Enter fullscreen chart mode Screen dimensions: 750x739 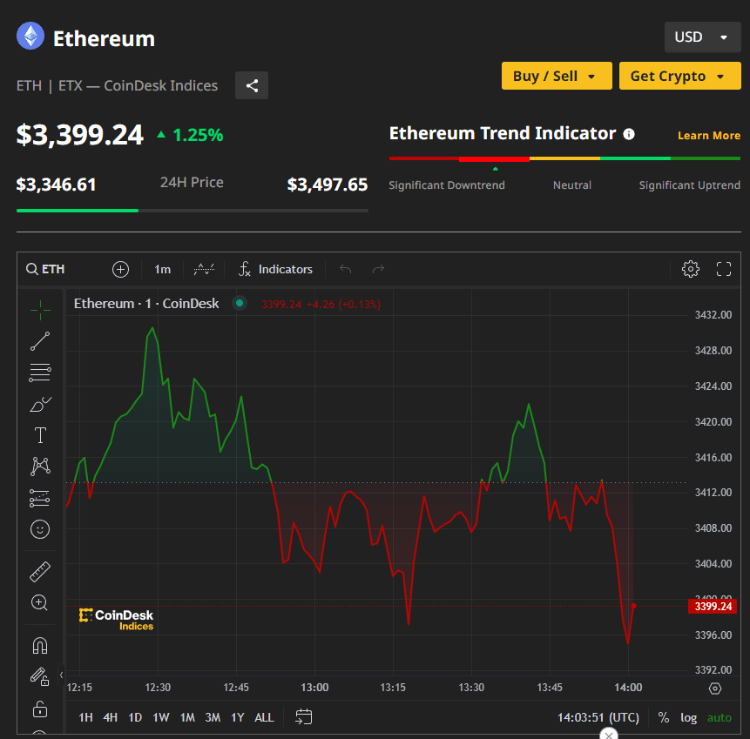[724, 269]
